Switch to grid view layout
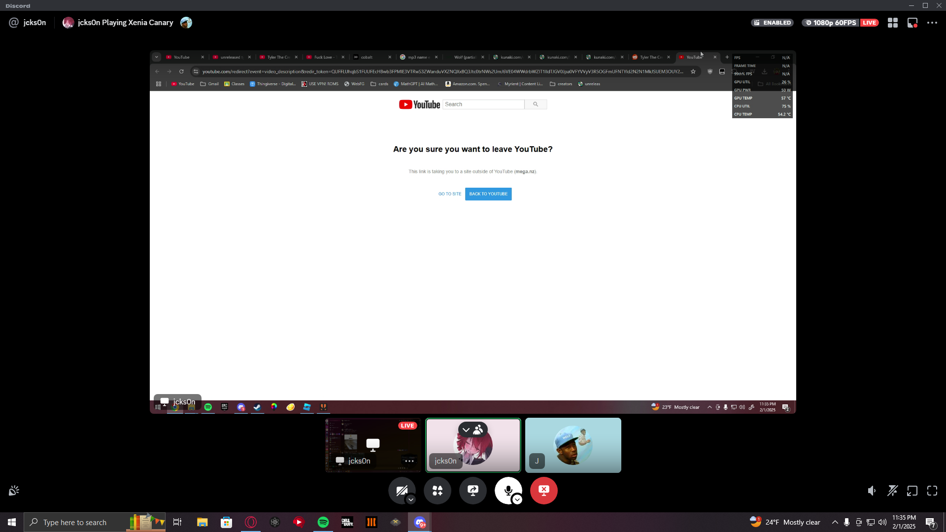The image size is (946, 532). pyautogui.click(x=893, y=23)
